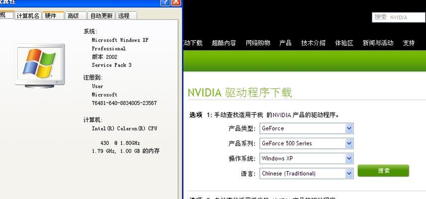Viewport: 426px width, 199px height.
Task: Open the 产品 menu on NVIDIA navigation
Action: coord(285,43)
